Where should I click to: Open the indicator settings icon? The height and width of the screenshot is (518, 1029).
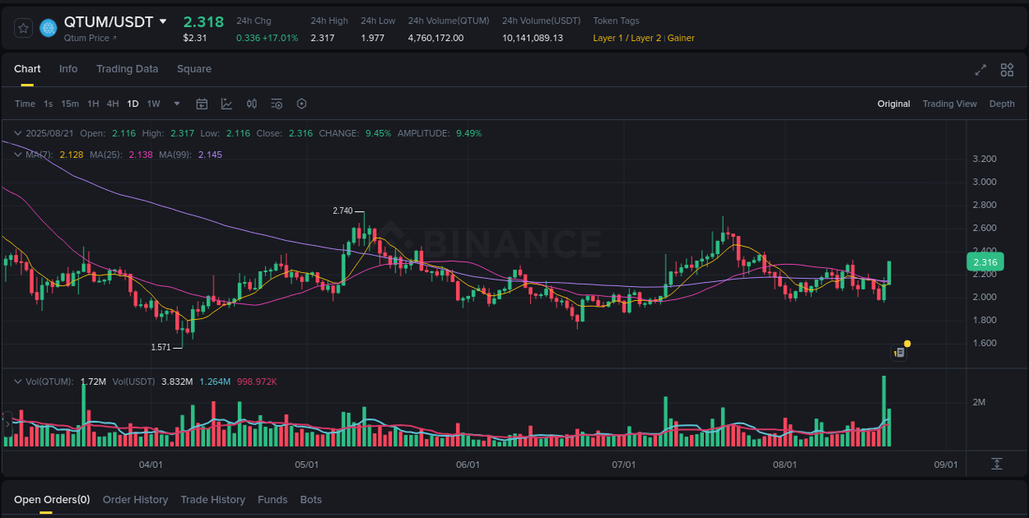point(277,104)
